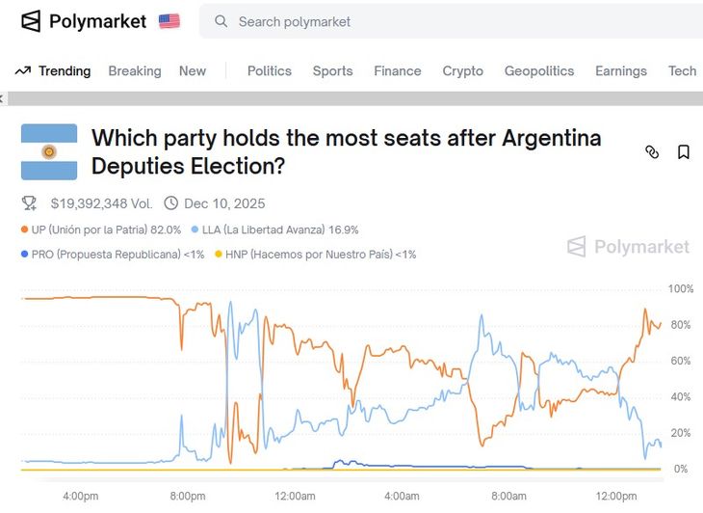Click the Trending arrow icon
Image resolution: width=703 pixels, height=513 pixels.
[23, 70]
